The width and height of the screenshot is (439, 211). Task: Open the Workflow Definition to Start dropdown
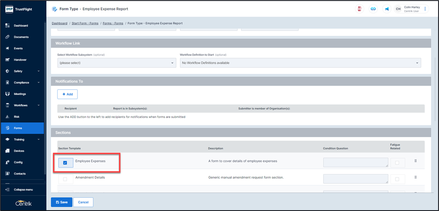pyautogui.click(x=300, y=63)
